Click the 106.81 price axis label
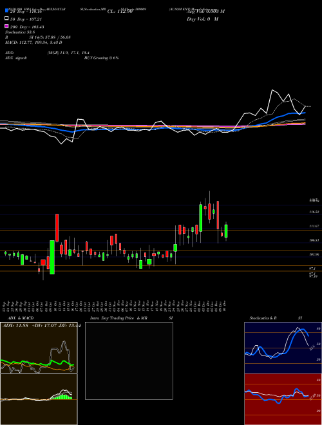Screen dimensions: 322x425 tap(314, 240)
